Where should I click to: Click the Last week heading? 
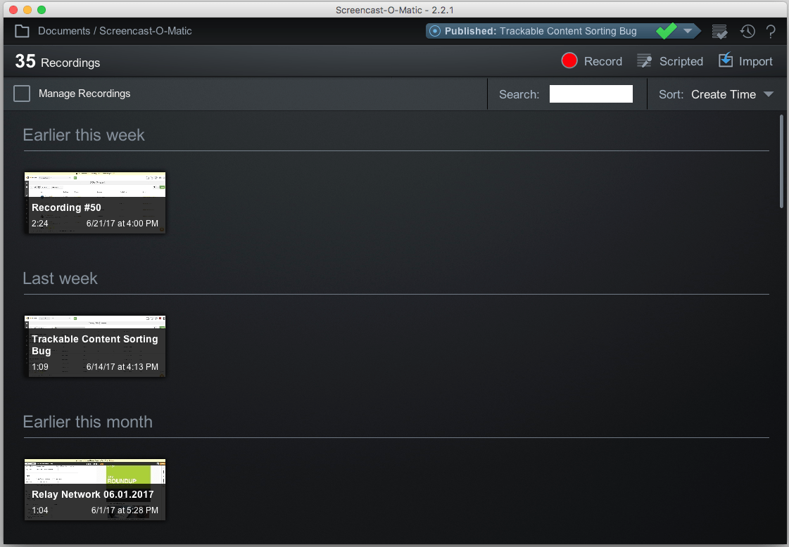click(x=61, y=278)
